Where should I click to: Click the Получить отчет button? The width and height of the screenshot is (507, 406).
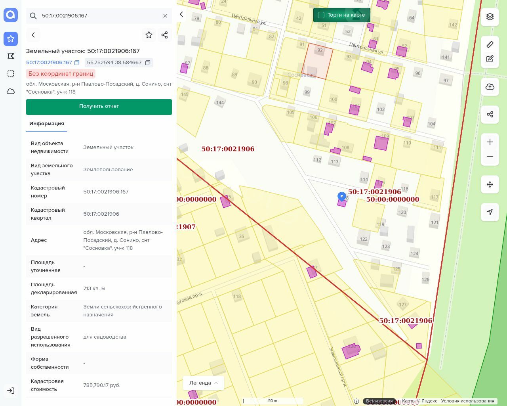pyautogui.click(x=99, y=107)
